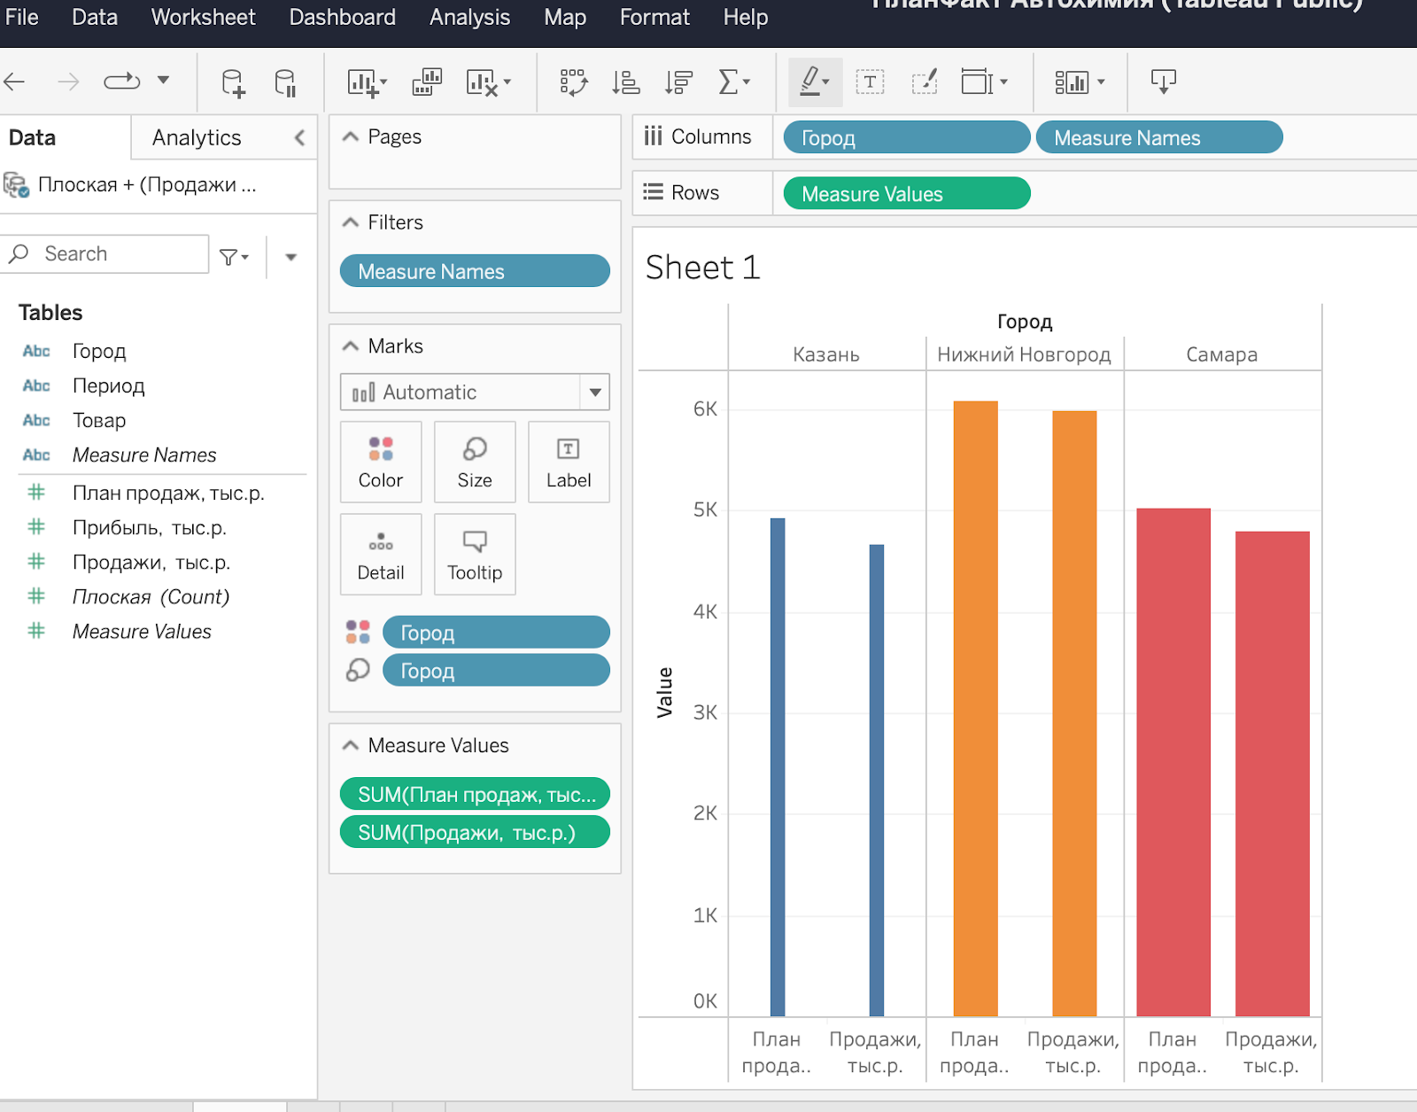Click the Fit view toolbar icon
The height and width of the screenshot is (1112, 1417).
[x=978, y=82]
